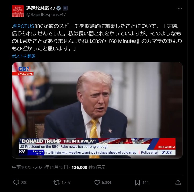Click the 230 replies count
Viewport: 194px width, 192px height.
tap(24, 183)
